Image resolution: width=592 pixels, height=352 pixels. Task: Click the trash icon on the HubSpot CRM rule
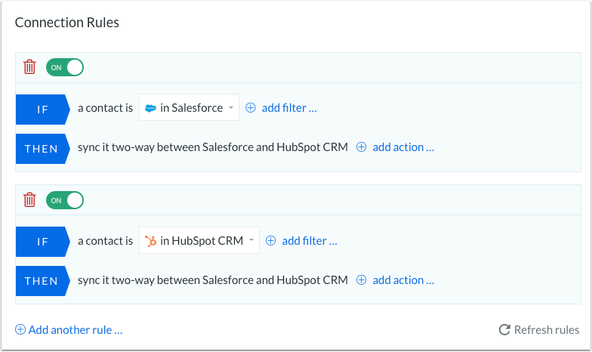(x=29, y=200)
